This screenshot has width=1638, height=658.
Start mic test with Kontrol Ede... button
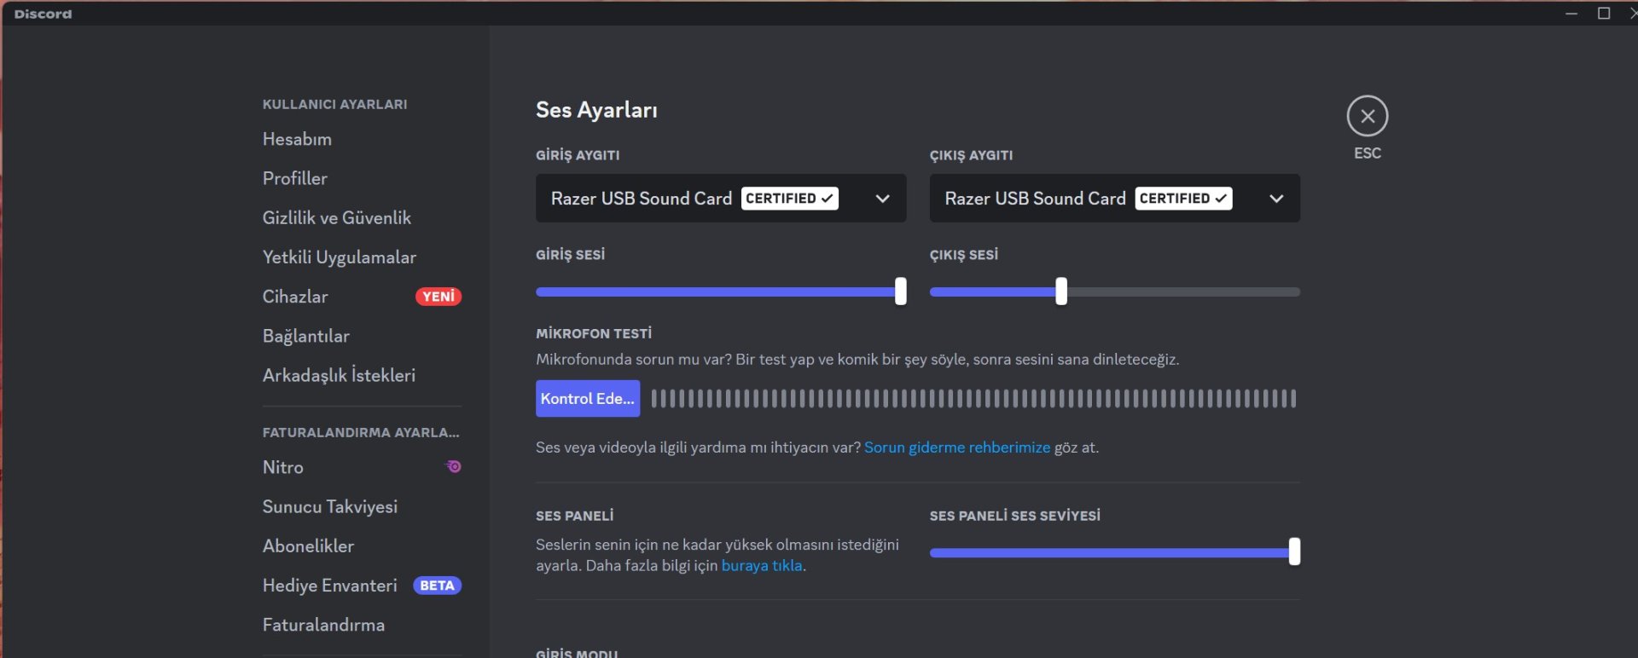point(588,398)
